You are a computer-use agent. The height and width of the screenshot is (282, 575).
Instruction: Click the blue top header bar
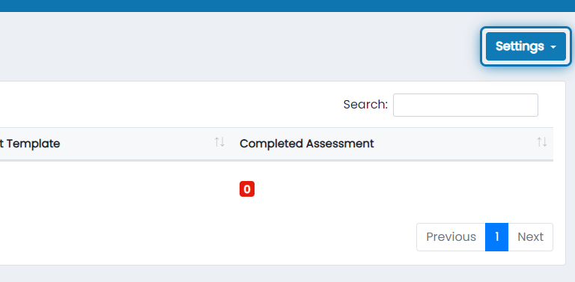(287, 5)
